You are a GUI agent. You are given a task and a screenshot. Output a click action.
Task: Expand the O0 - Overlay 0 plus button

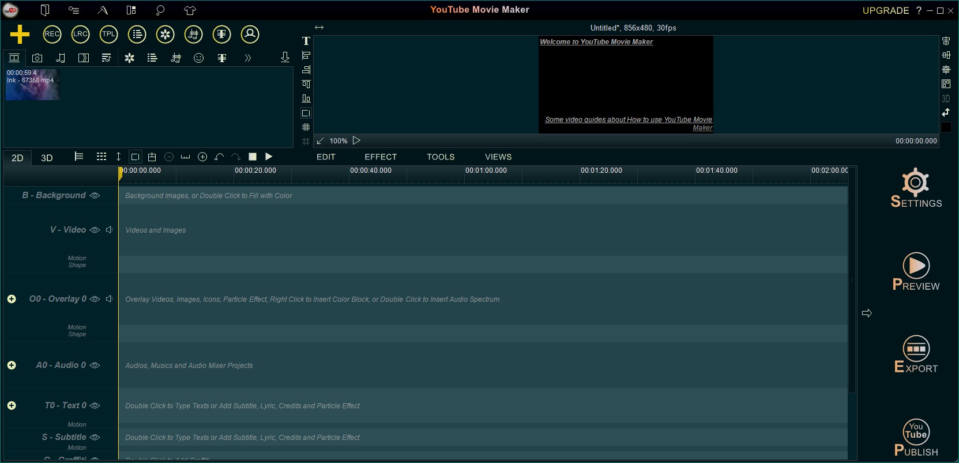click(12, 299)
